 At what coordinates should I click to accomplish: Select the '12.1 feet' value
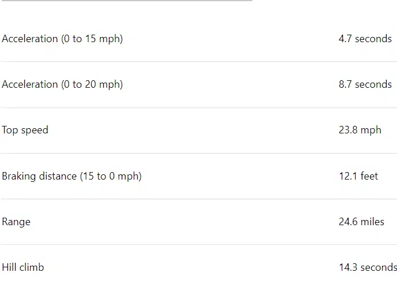358,176
